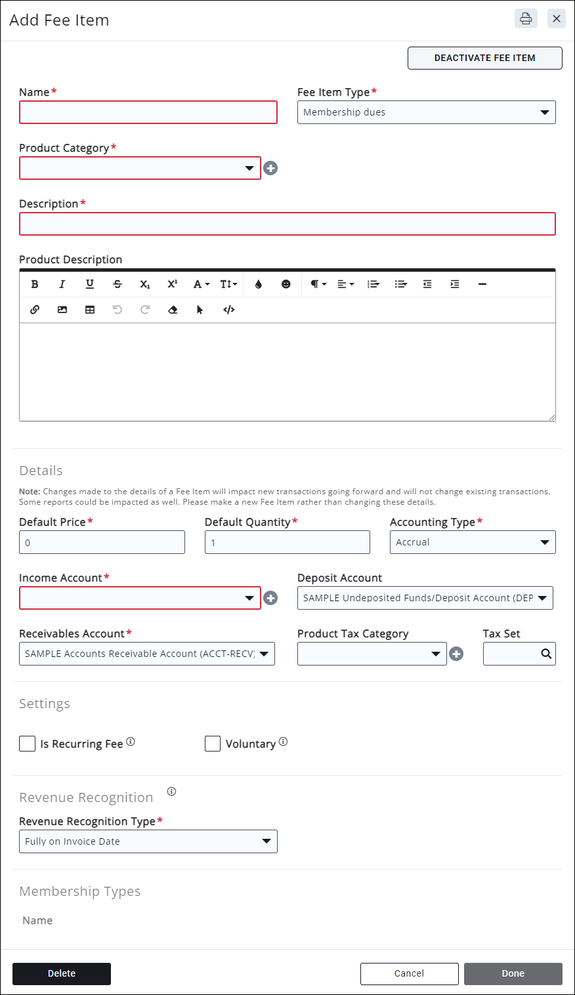
Task: Apply strikethrough formatting in the editor
Action: click(x=117, y=284)
